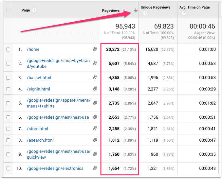
Task: Toggle checkbox for /store.html row
Action: coord(8,129)
